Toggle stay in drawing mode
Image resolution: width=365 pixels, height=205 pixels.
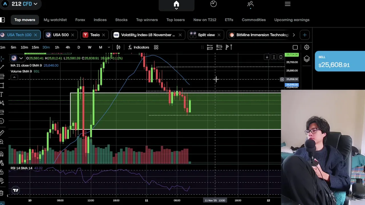(x=2, y=163)
